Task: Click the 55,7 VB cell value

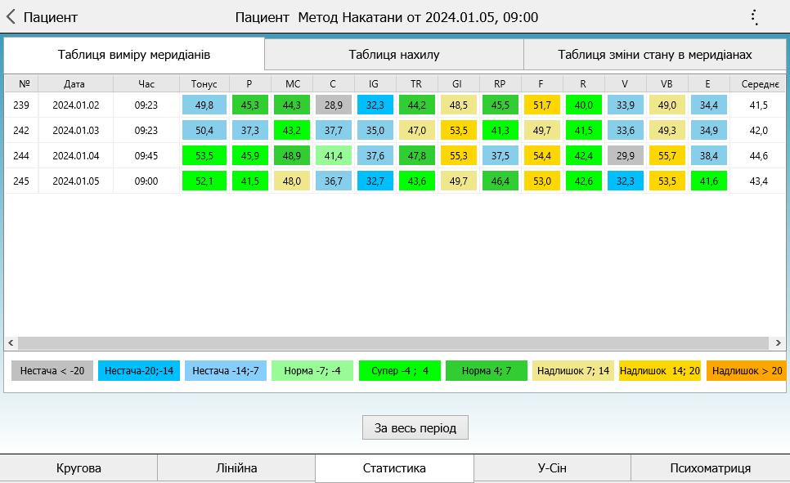Action: (667, 155)
